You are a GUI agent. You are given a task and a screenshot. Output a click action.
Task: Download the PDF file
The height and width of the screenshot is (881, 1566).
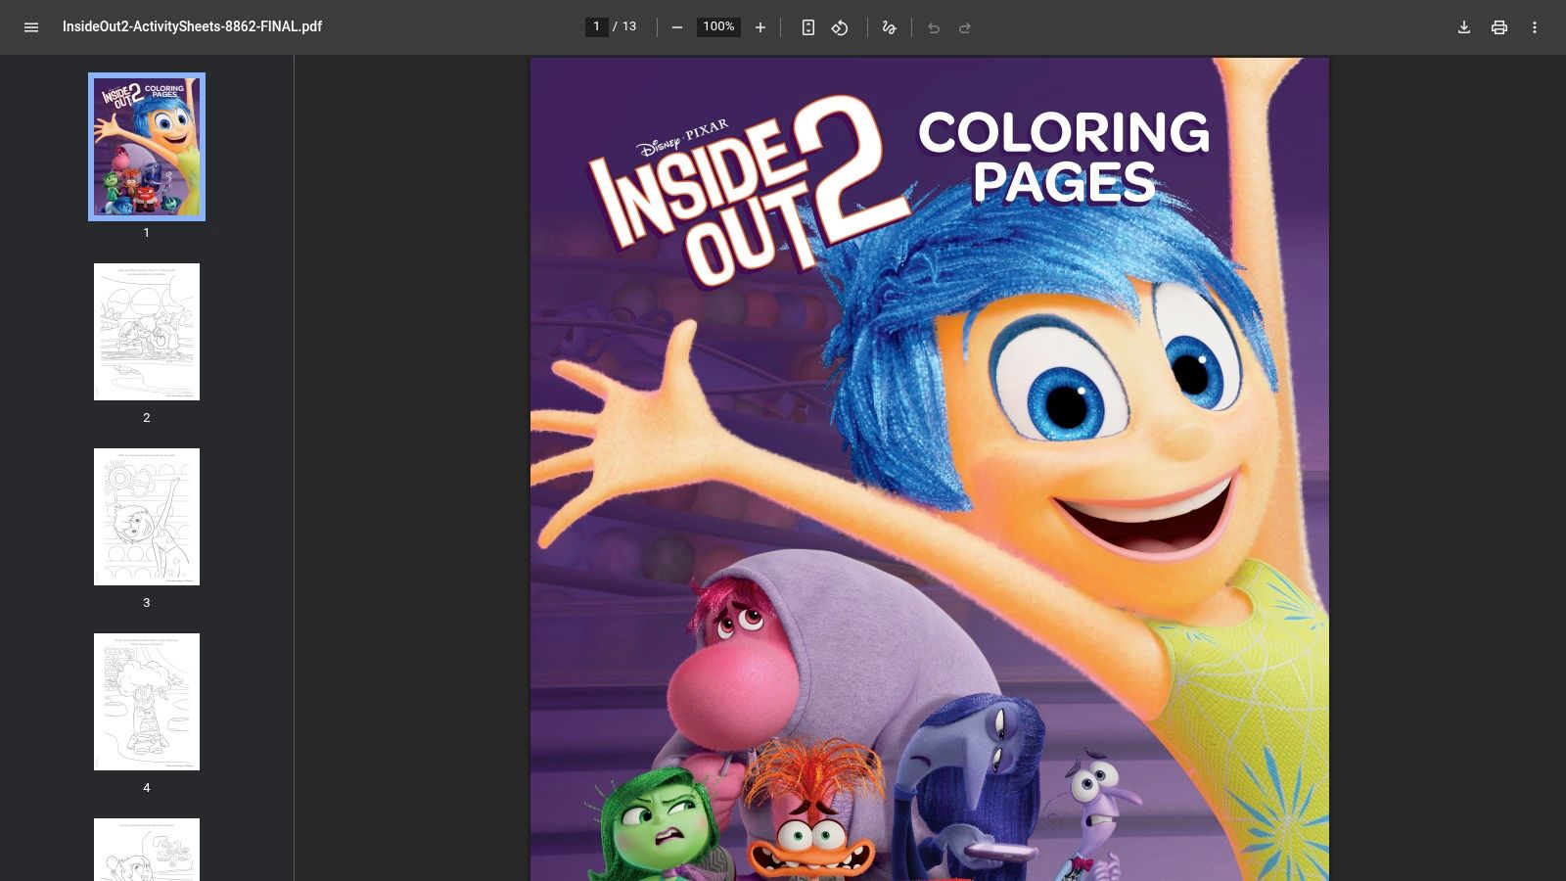[1463, 27]
